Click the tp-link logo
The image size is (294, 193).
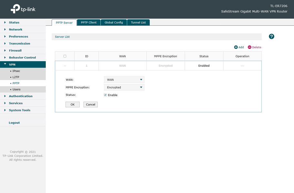coord(23,9)
